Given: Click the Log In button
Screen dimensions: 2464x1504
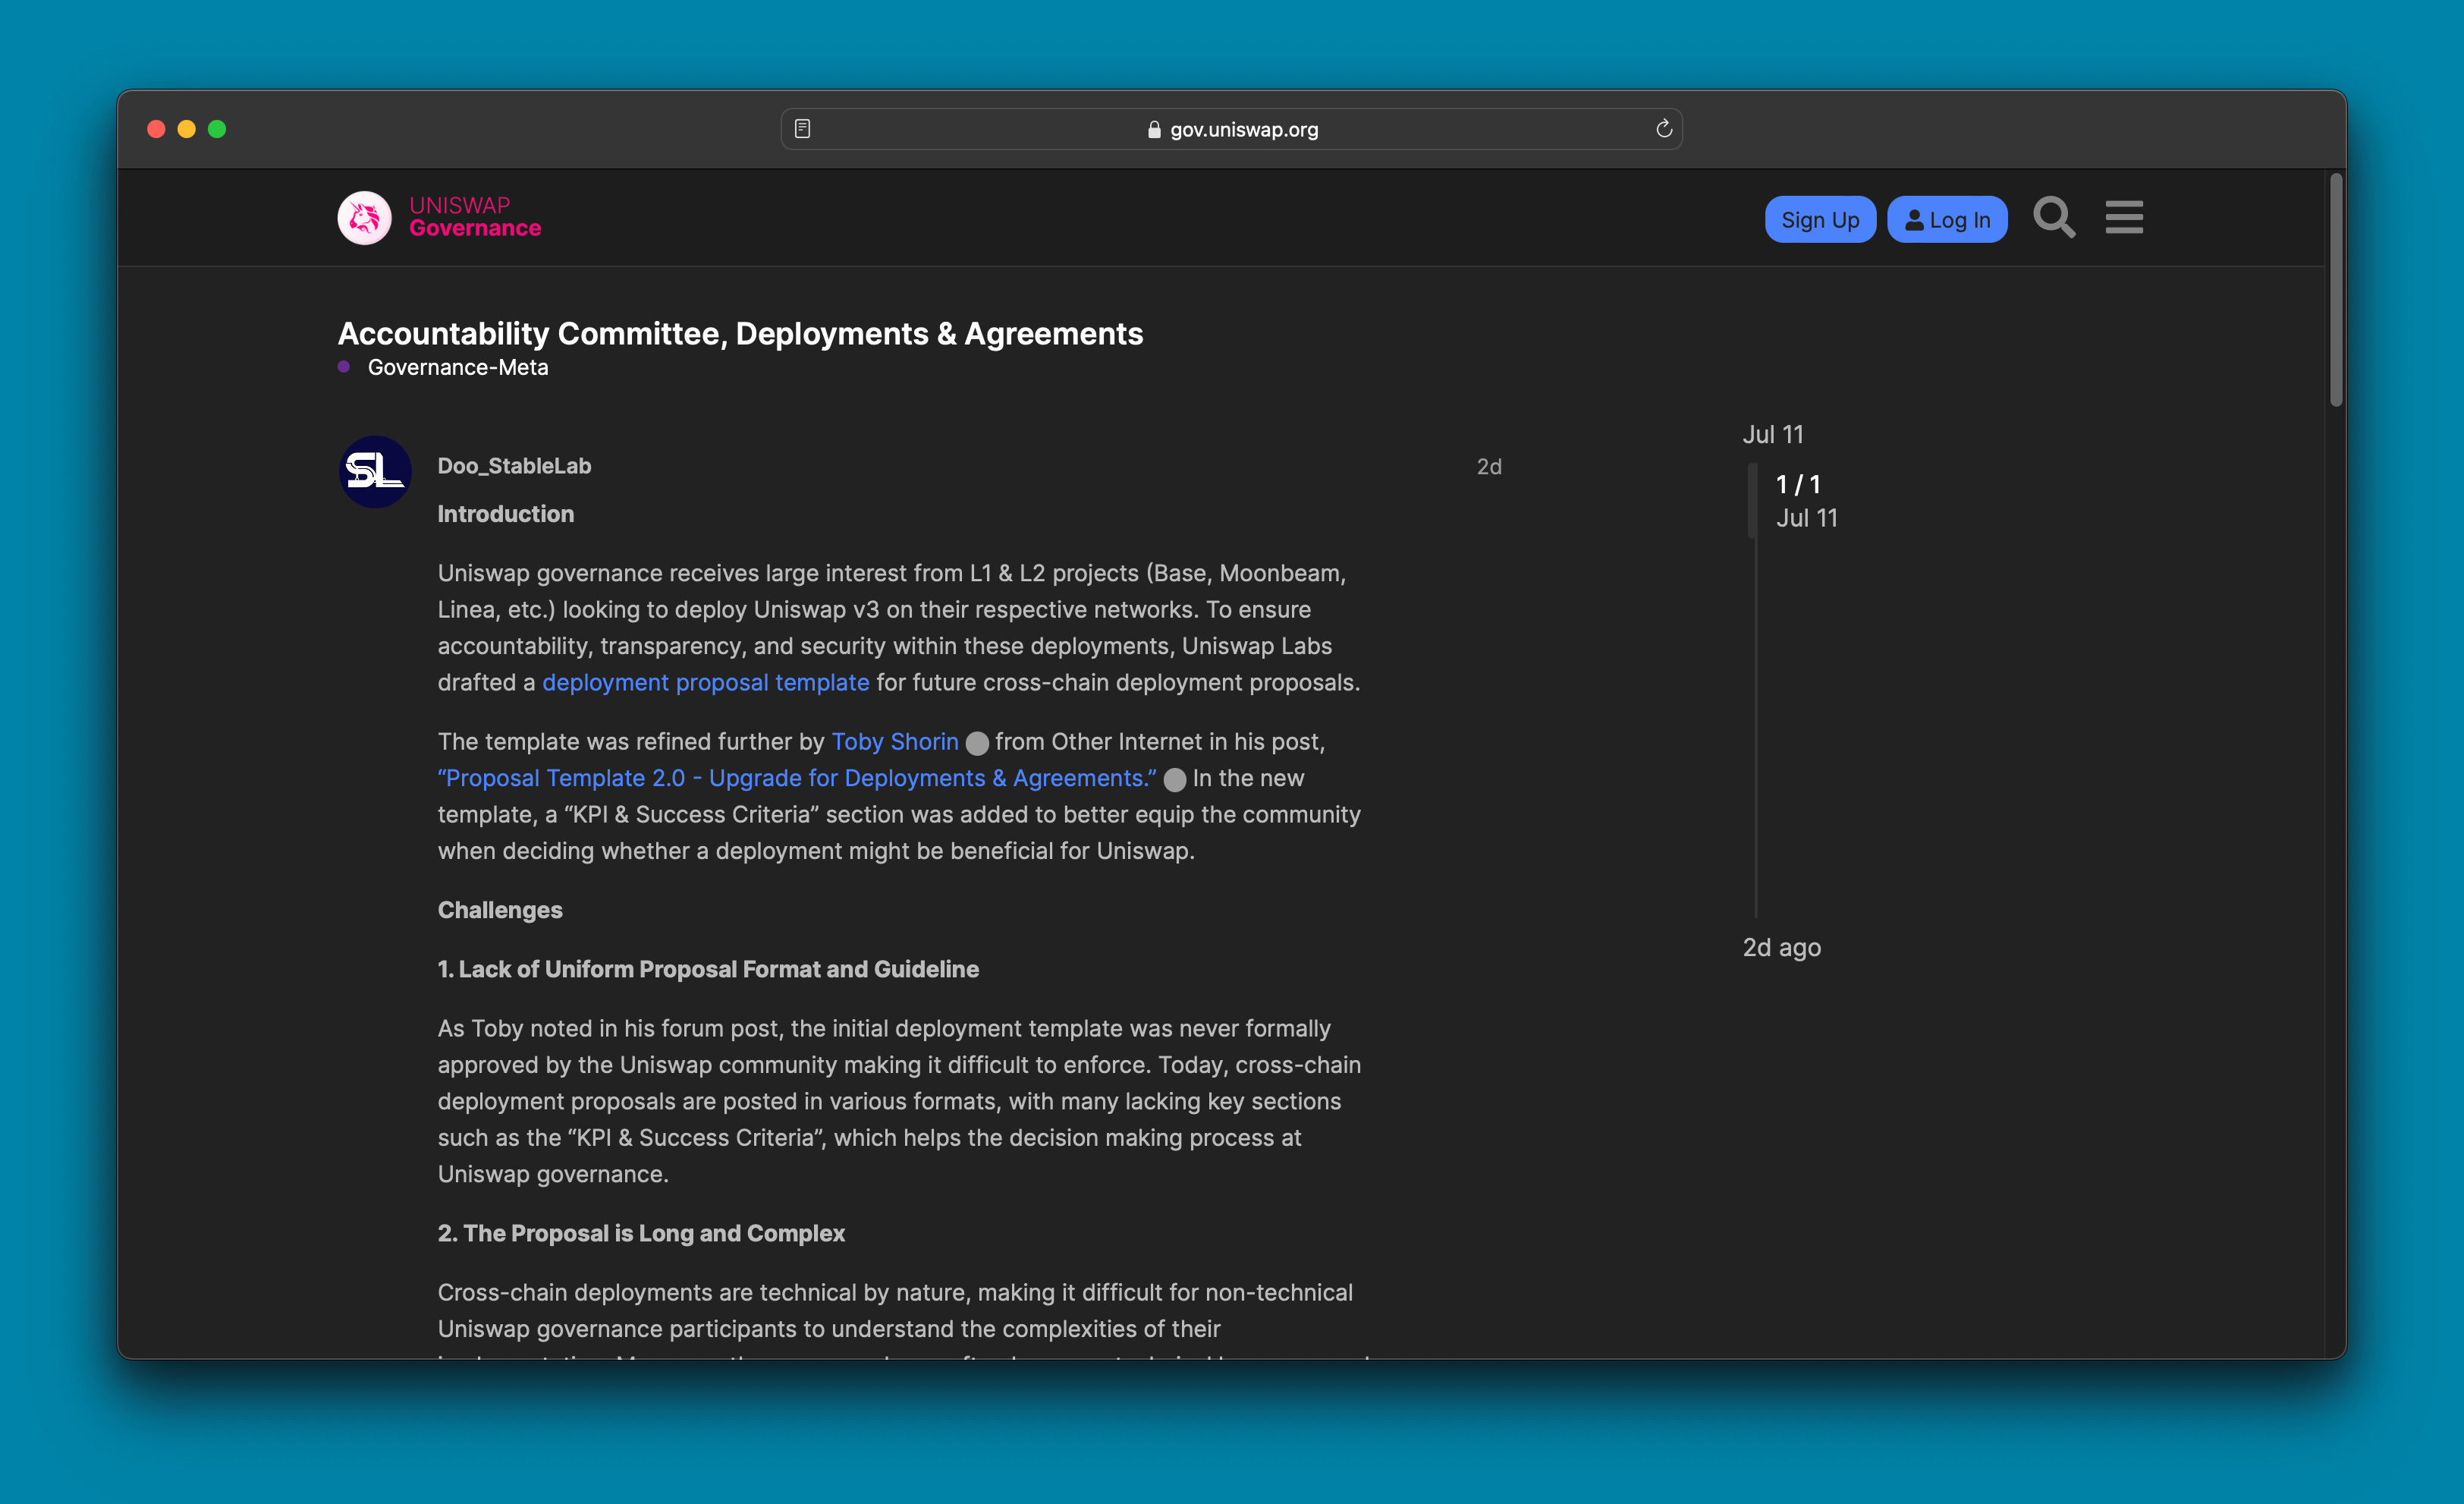Looking at the screenshot, I should tap(1947, 219).
